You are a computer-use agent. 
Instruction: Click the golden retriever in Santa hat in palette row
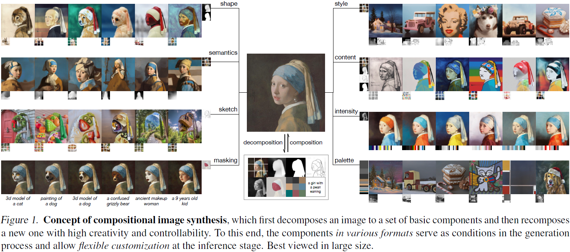552,177
